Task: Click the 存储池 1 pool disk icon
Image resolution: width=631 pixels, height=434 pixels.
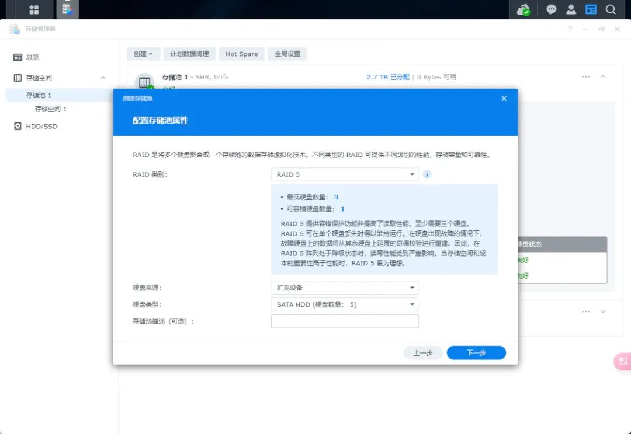Action: click(x=144, y=82)
